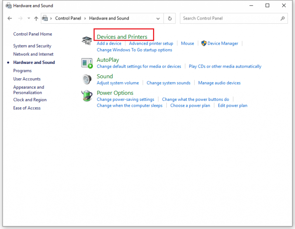Image resolution: width=295 pixels, height=229 pixels.
Task: Click the refresh icon beside address bar
Action: (x=170, y=18)
